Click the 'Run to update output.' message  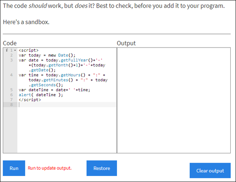click(x=50, y=168)
